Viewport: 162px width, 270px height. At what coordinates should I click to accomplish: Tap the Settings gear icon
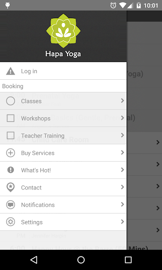11,222
